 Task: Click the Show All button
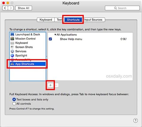24,8
